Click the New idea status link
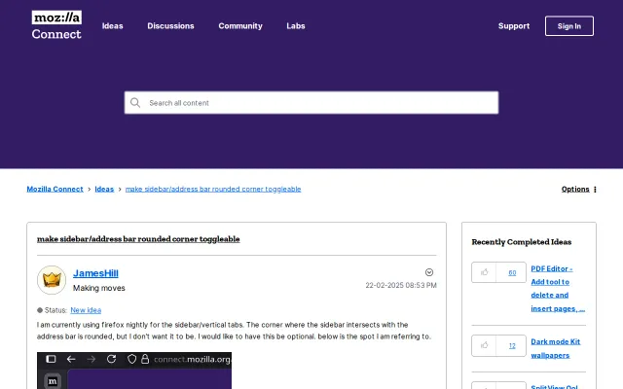 pos(86,310)
